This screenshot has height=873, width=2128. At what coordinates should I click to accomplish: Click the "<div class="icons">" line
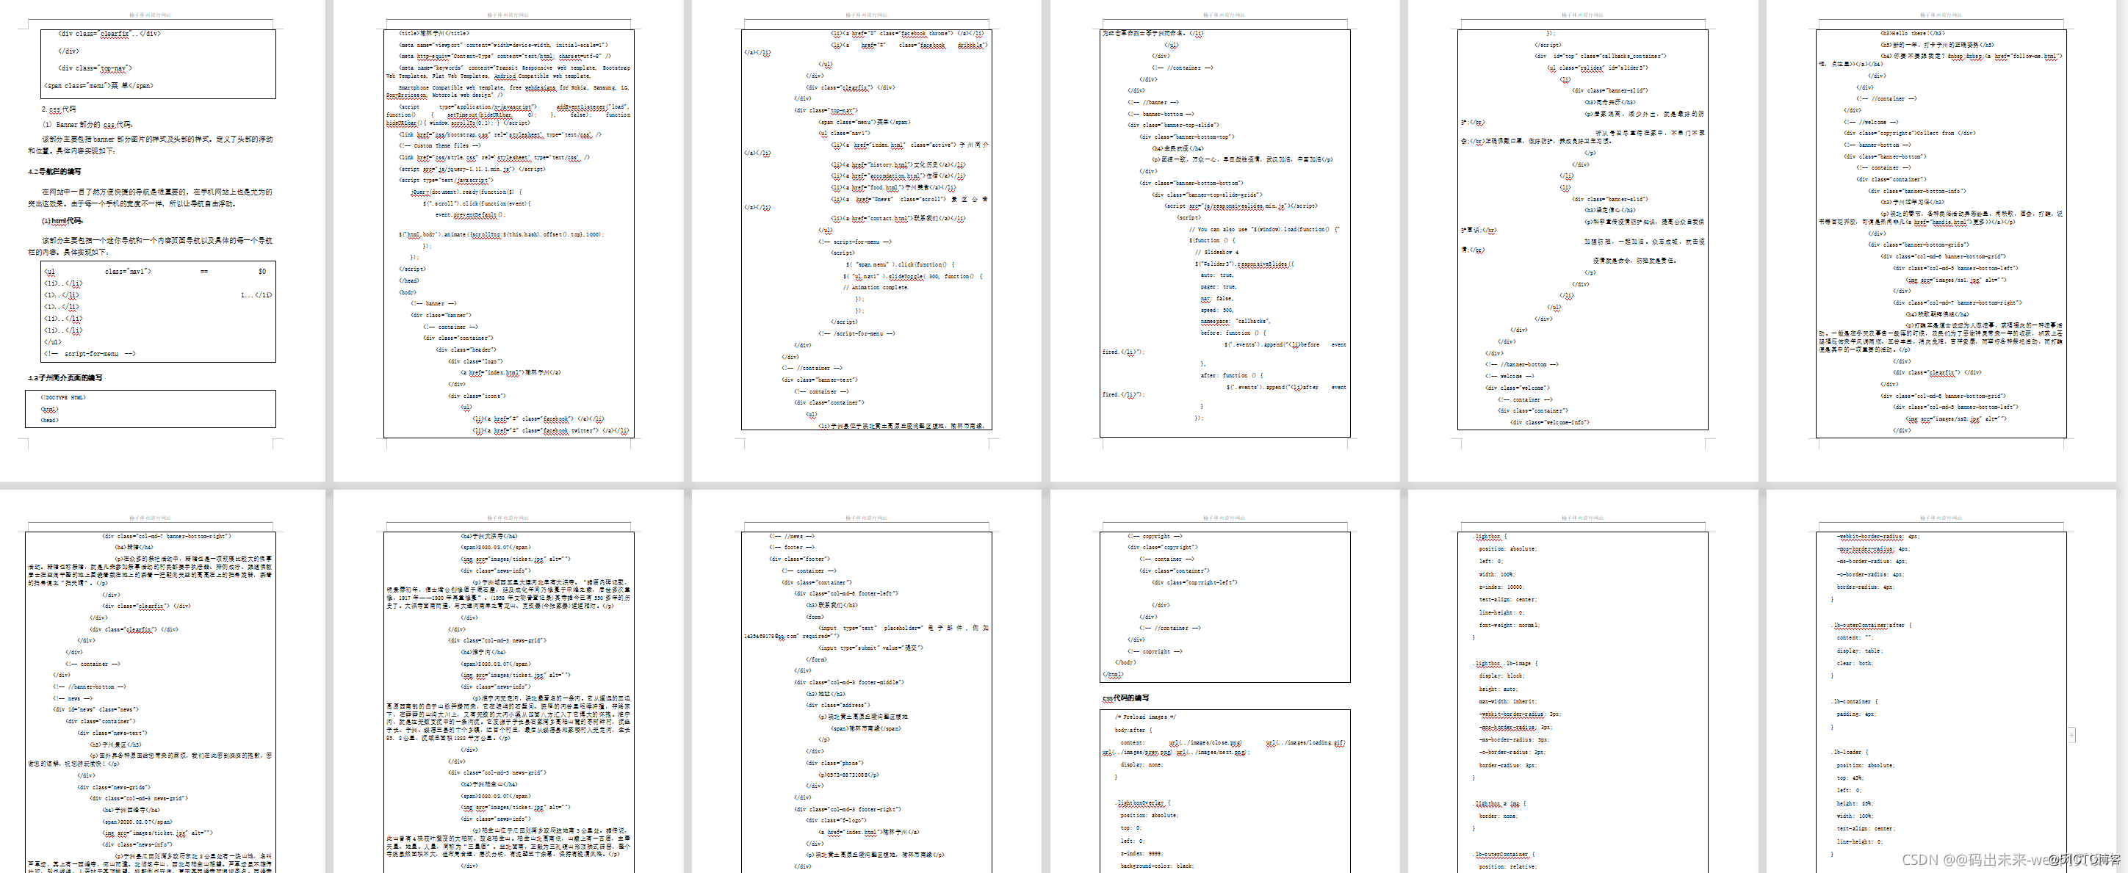tap(477, 396)
